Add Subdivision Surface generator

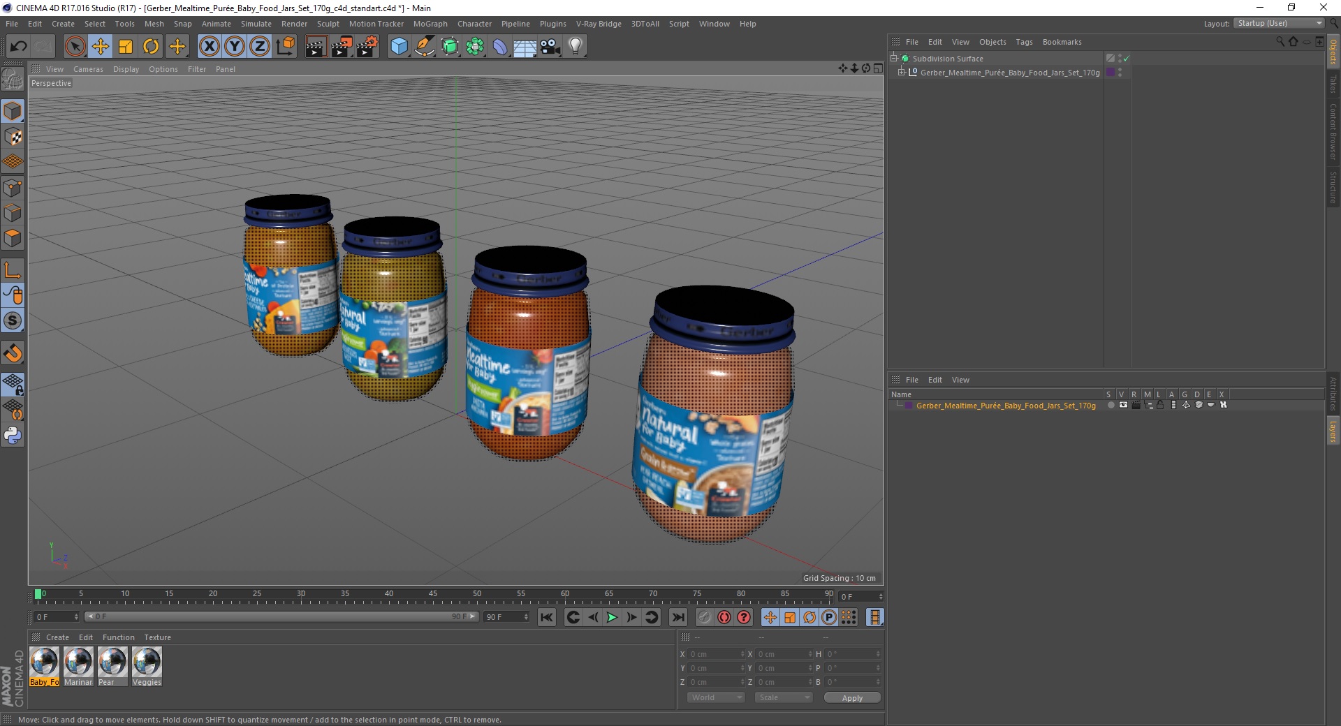(x=450, y=47)
